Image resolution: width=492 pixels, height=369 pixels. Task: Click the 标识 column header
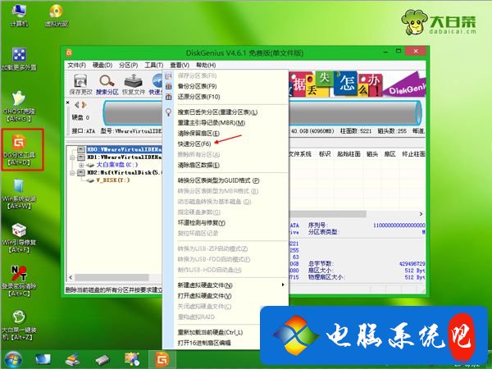[325, 154]
